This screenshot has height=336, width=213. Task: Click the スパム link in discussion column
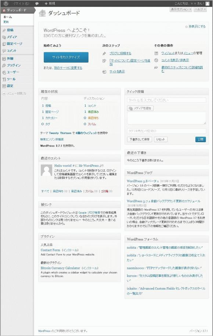click(92, 124)
